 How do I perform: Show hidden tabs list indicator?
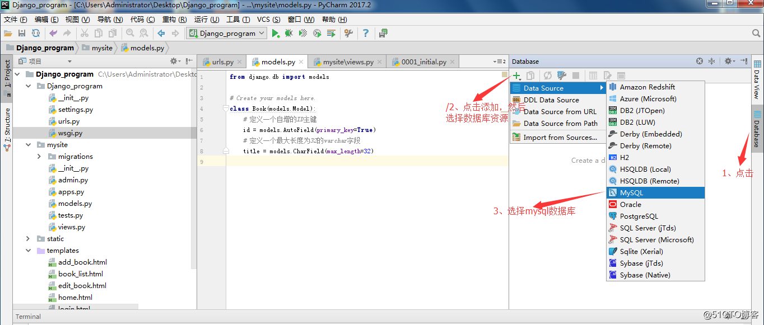click(500, 62)
